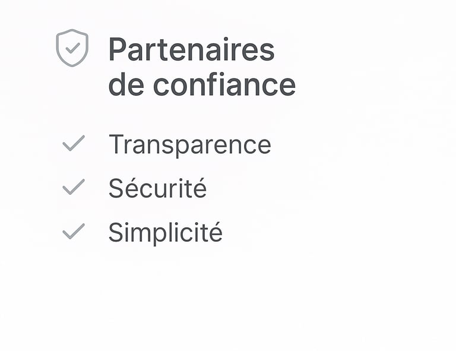
Task: Click the 'Transparence' list item text
Action: click(189, 145)
